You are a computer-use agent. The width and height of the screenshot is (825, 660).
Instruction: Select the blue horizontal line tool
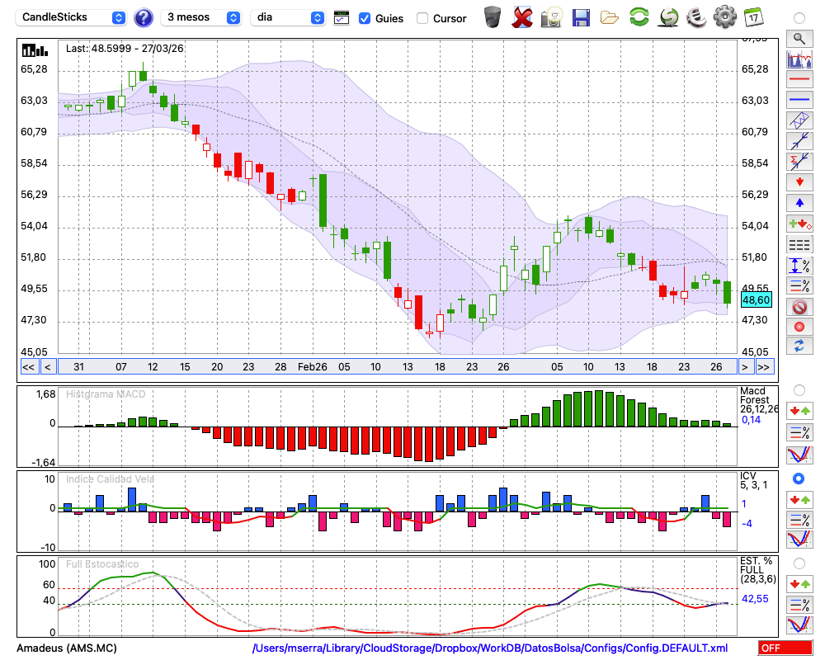click(x=799, y=100)
